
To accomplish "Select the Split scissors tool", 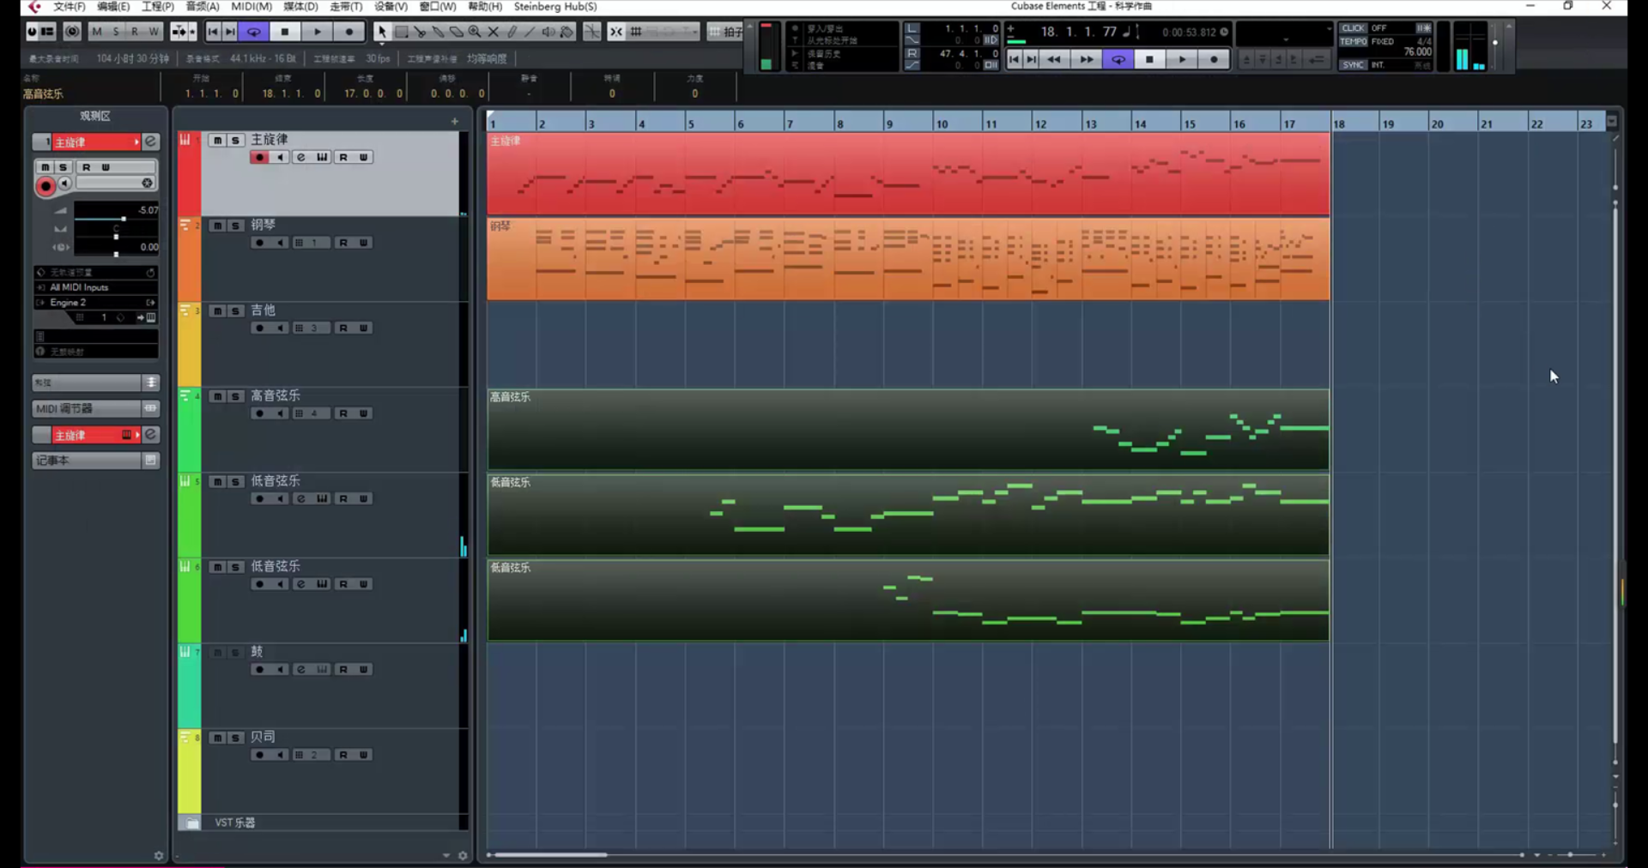I will [420, 32].
